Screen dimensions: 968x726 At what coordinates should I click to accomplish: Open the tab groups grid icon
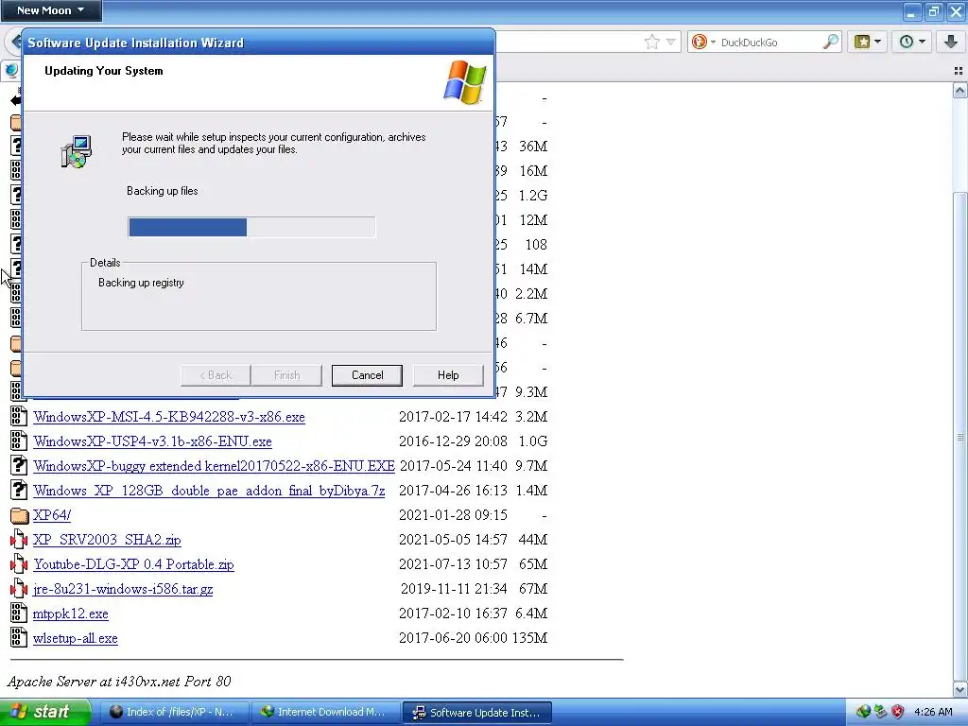pos(959,71)
